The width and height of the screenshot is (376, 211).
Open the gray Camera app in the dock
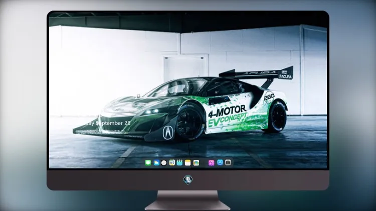228,162
